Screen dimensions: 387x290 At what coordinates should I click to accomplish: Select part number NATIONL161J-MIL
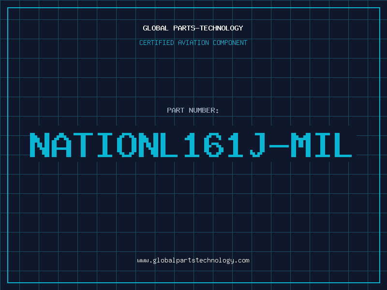point(191,145)
